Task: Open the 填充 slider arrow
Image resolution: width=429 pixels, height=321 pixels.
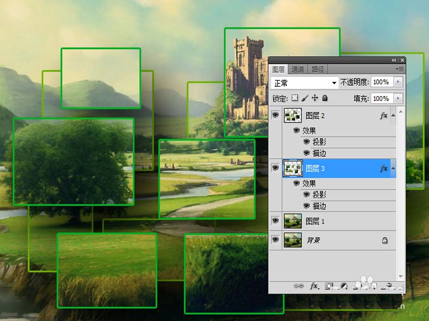Action: pyautogui.click(x=398, y=98)
